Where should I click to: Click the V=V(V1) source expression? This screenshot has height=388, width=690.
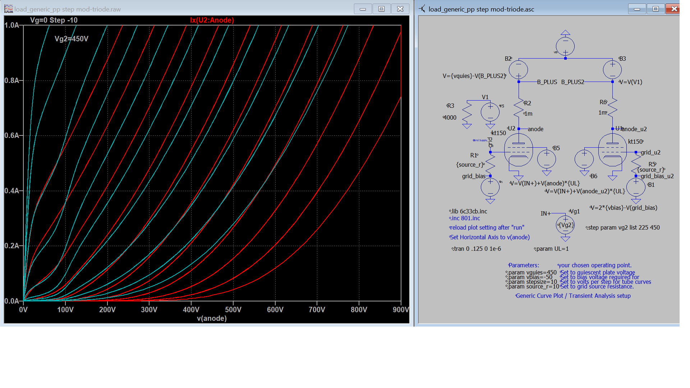tap(631, 82)
